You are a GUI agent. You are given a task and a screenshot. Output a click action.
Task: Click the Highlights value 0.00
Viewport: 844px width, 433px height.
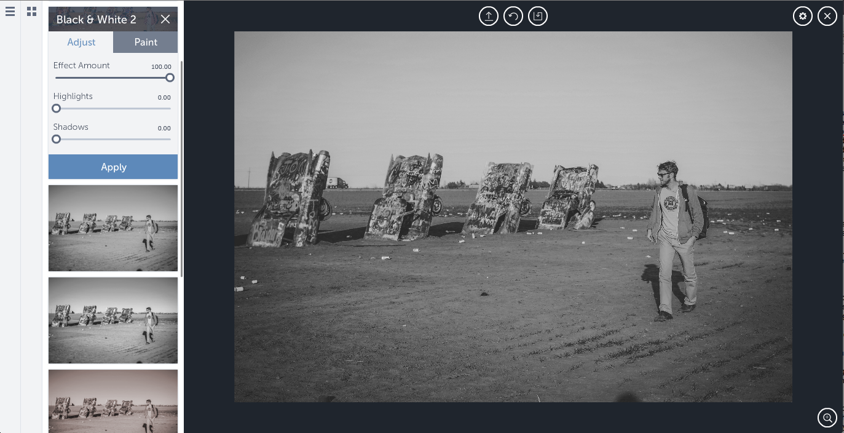pyautogui.click(x=164, y=97)
